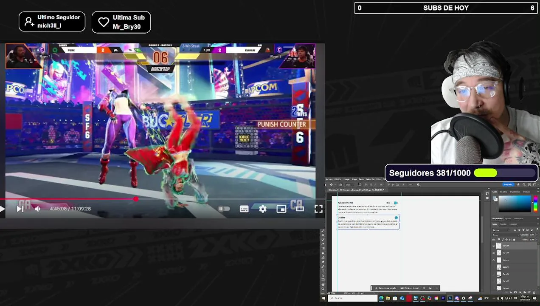Select the Type tool in Photoshop toolbar
Viewport: 540px width, 306px height.
(323, 271)
